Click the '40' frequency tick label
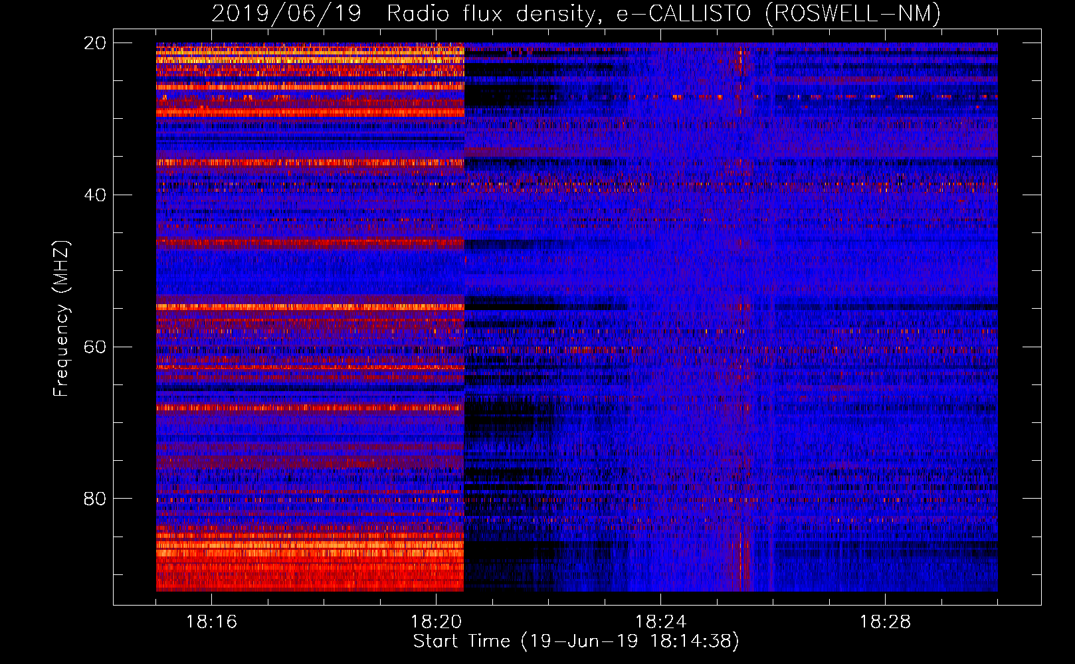The image size is (1075, 664). (x=95, y=195)
